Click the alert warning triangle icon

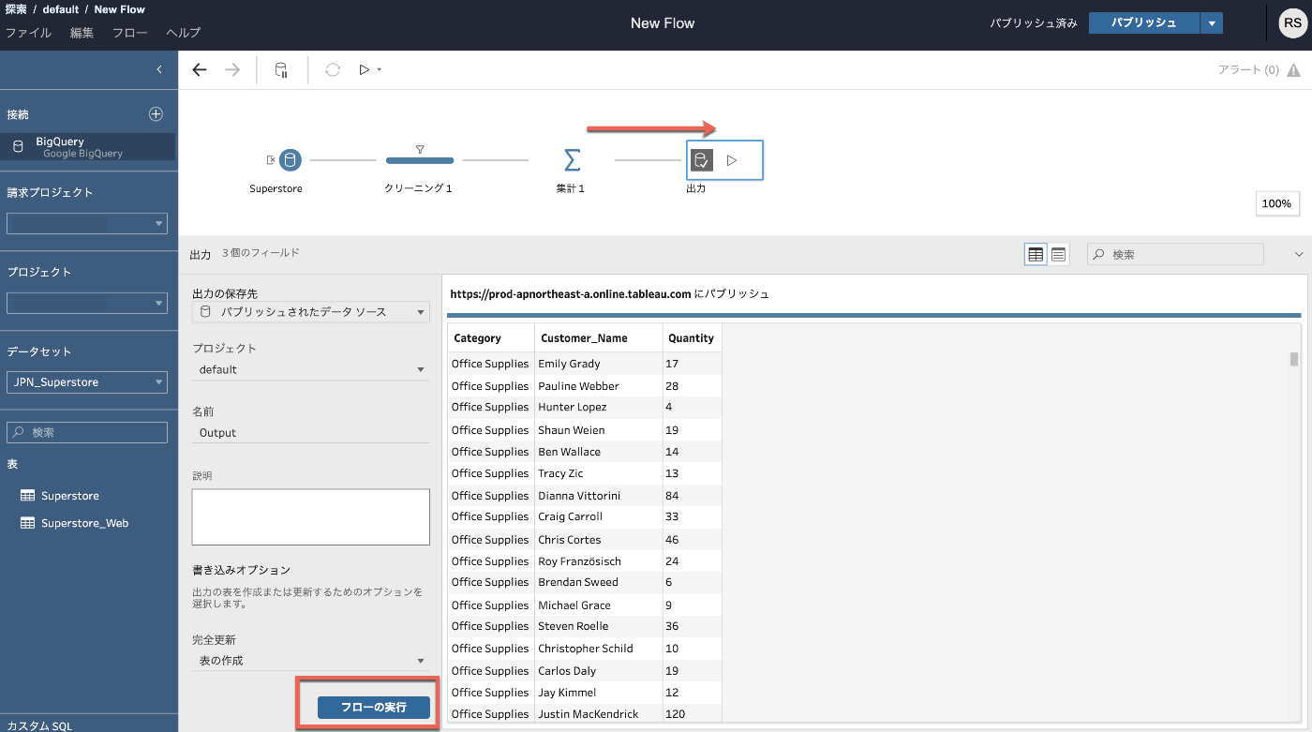1293,70
